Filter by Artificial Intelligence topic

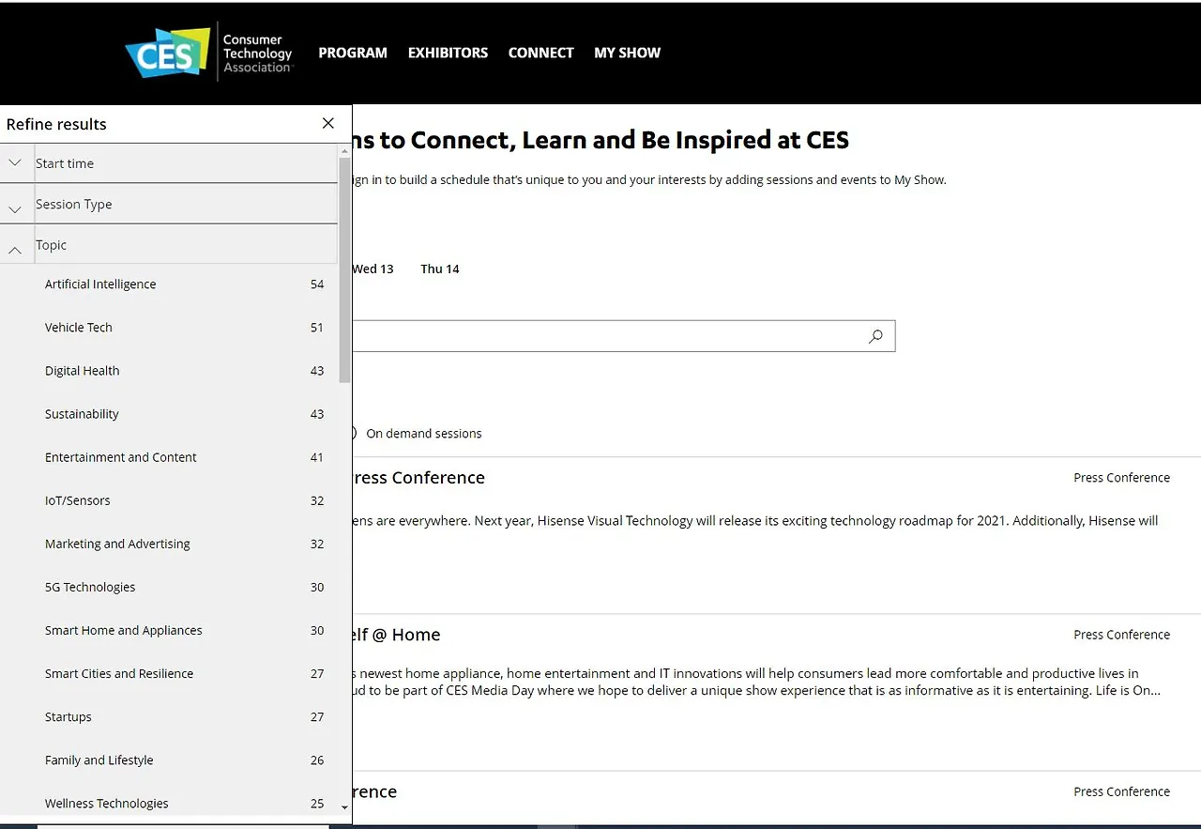pos(169,284)
